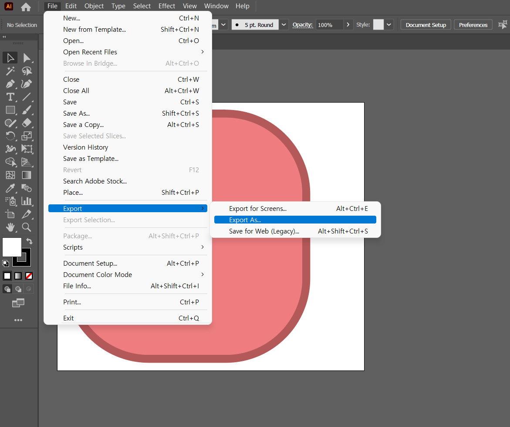510x427 pixels.
Task: Change screen mode icon
Action: tap(18, 303)
